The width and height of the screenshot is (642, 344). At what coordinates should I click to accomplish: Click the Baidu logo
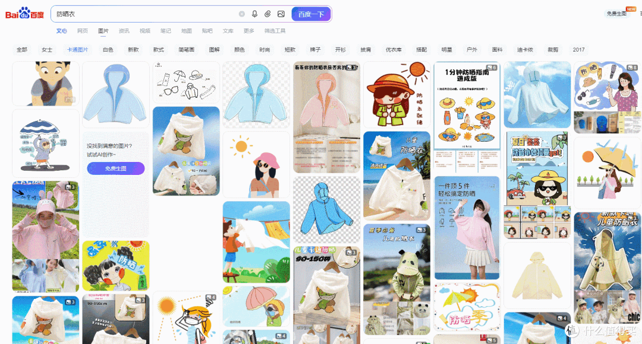click(24, 14)
